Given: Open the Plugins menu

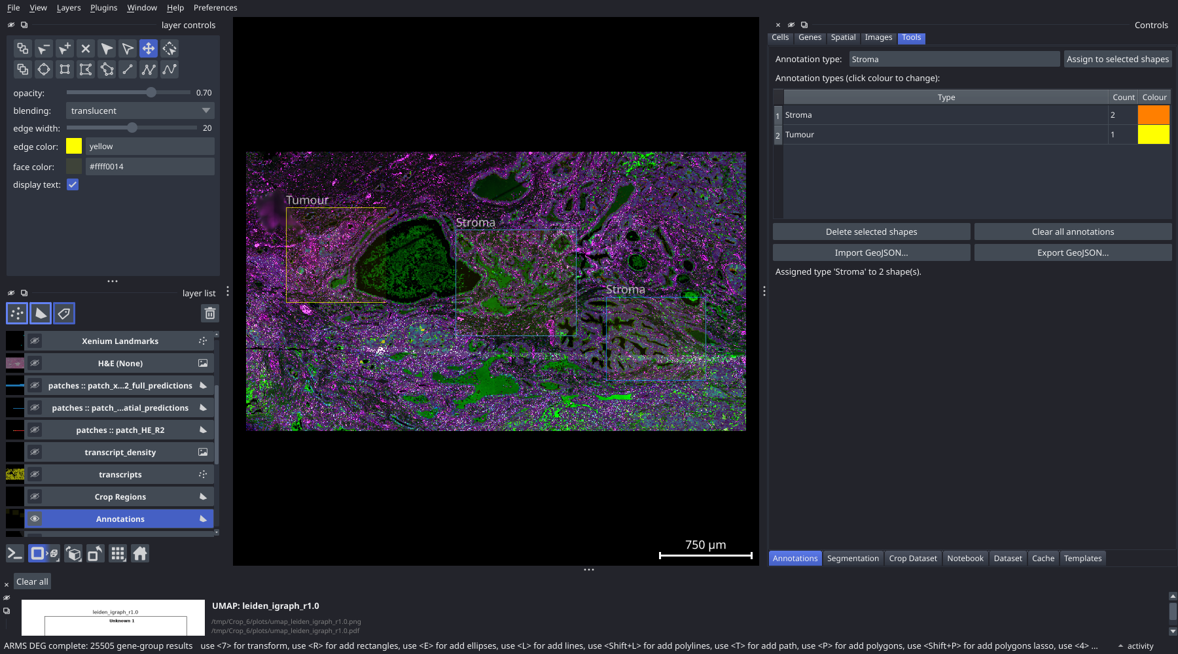Looking at the screenshot, I should (103, 8).
